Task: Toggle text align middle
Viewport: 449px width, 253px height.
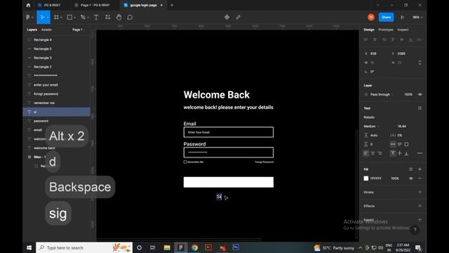Action: tap(400, 153)
